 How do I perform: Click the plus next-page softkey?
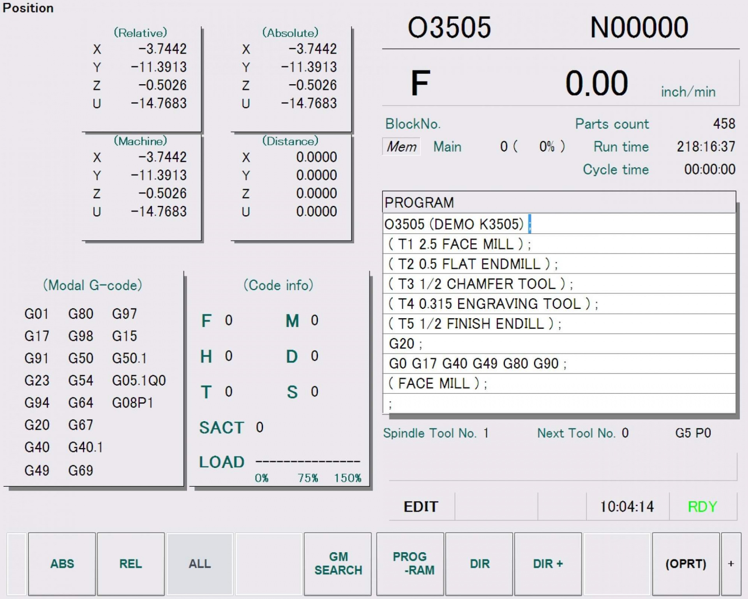pyautogui.click(x=731, y=564)
